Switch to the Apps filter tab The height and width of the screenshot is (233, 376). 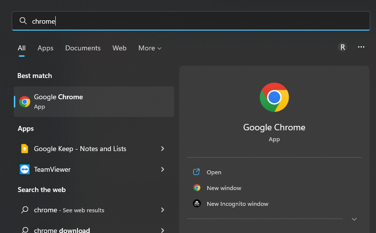click(x=45, y=48)
